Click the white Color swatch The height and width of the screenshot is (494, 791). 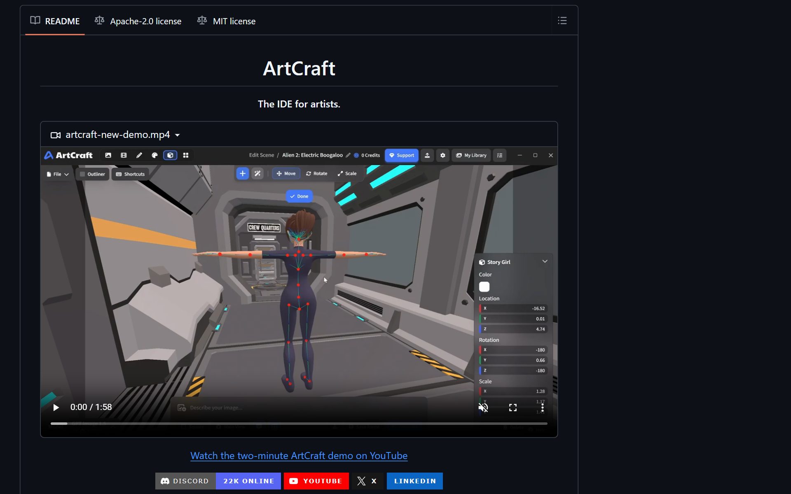tap(484, 287)
